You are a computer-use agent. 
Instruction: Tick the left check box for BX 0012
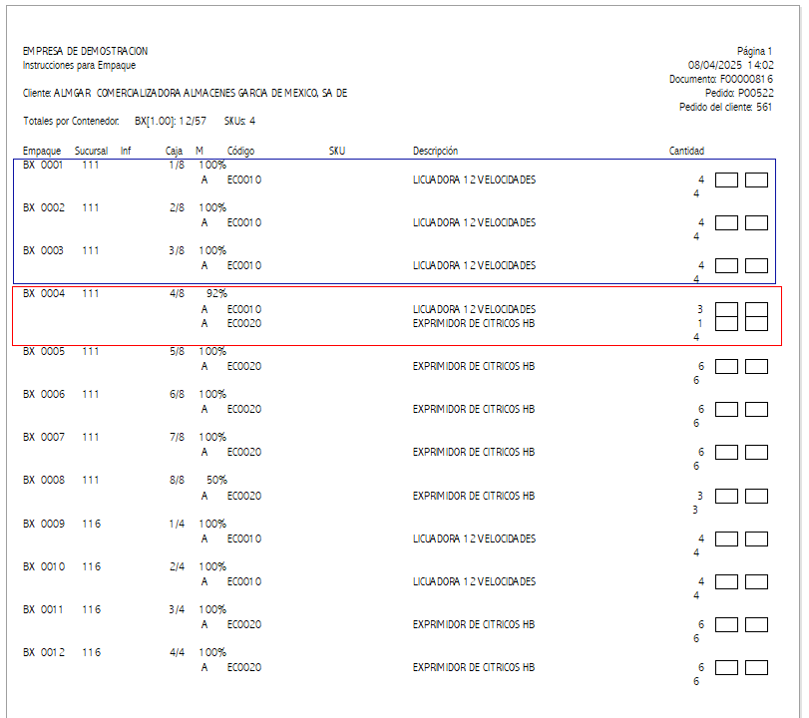(x=726, y=667)
